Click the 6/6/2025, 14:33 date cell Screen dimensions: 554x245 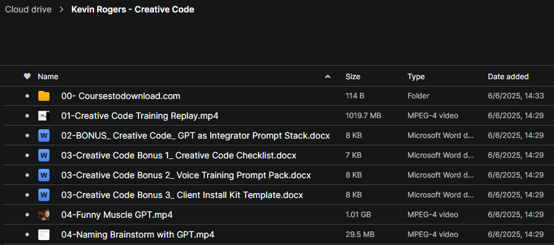pos(516,96)
